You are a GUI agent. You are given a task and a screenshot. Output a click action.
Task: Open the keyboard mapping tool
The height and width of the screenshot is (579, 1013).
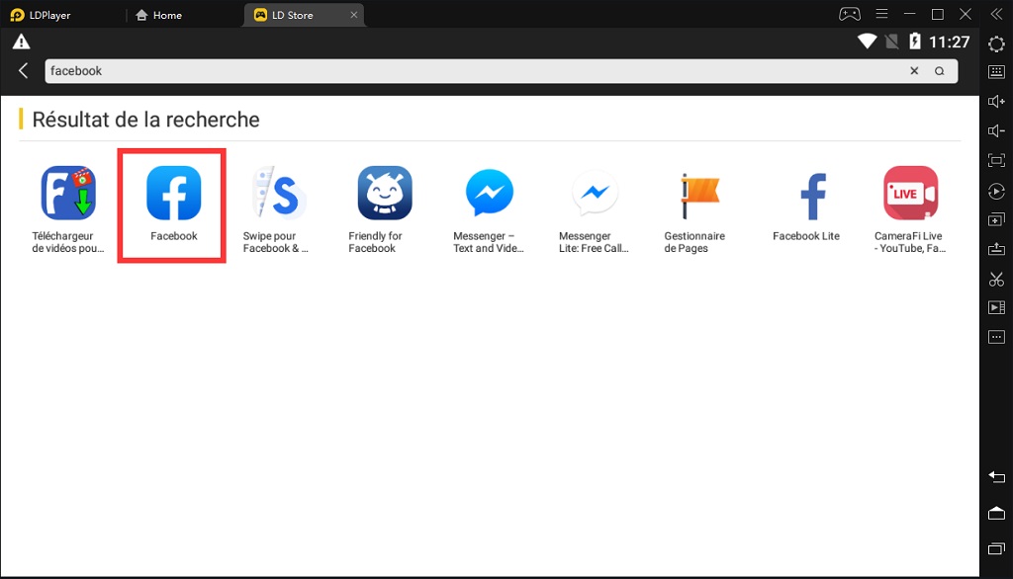click(996, 72)
